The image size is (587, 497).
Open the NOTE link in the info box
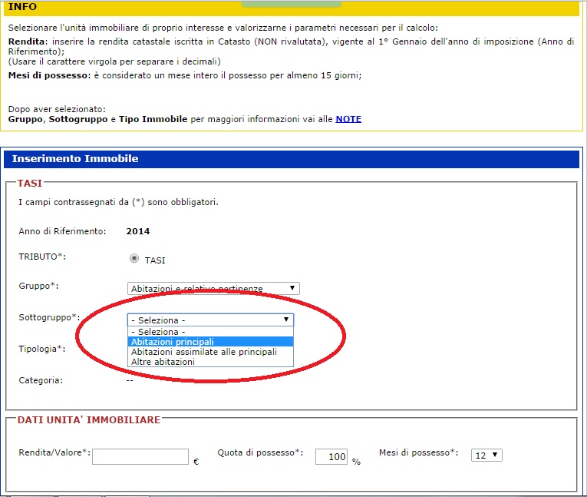coord(348,119)
